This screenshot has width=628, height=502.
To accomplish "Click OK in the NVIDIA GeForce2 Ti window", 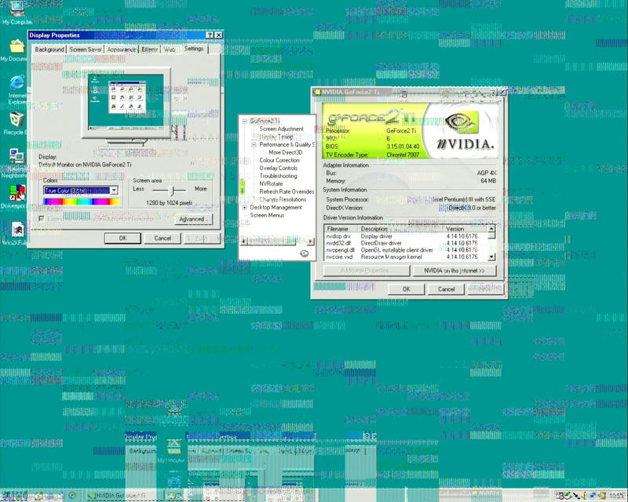I will (406, 289).
